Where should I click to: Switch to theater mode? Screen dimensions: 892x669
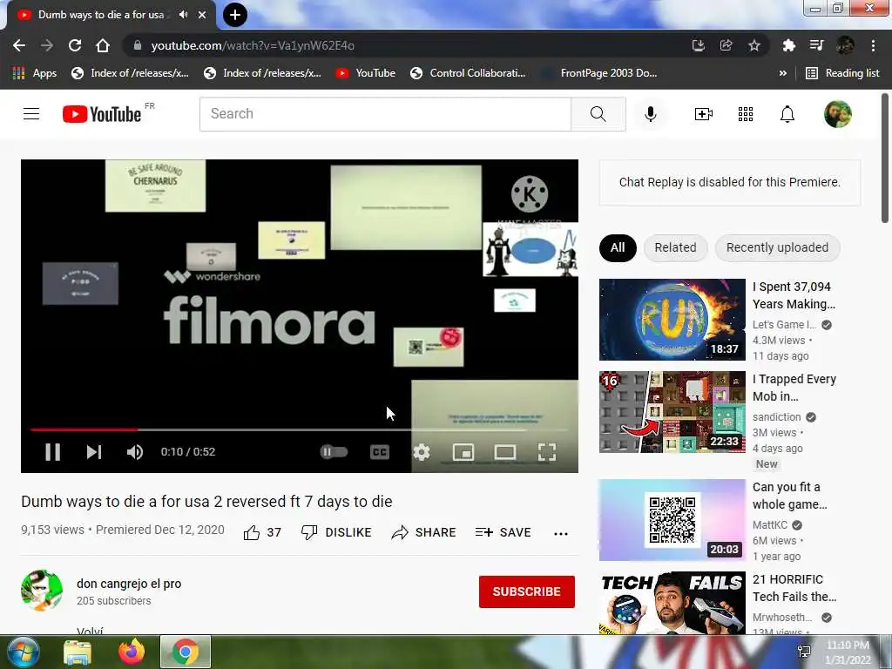[505, 452]
